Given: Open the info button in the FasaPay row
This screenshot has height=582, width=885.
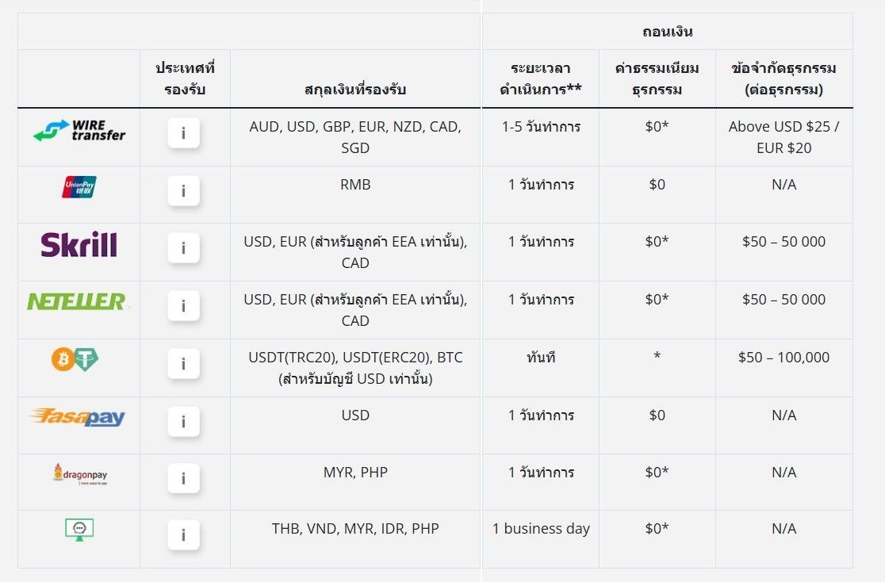Looking at the screenshot, I should pyautogui.click(x=183, y=421).
